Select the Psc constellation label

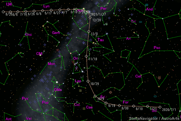click(x=157, y=48)
